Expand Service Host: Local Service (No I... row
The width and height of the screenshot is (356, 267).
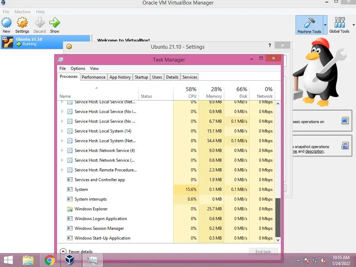(62, 112)
